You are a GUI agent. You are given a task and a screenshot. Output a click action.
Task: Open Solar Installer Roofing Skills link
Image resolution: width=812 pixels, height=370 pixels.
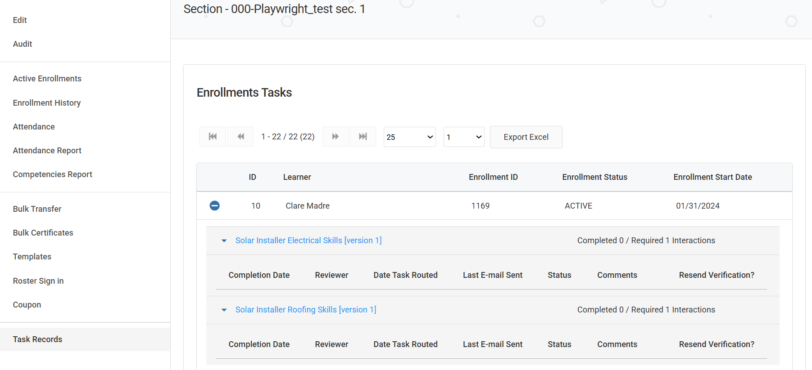tap(305, 310)
